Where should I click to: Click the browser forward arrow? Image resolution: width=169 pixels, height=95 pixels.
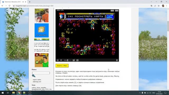tap(6, 6)
